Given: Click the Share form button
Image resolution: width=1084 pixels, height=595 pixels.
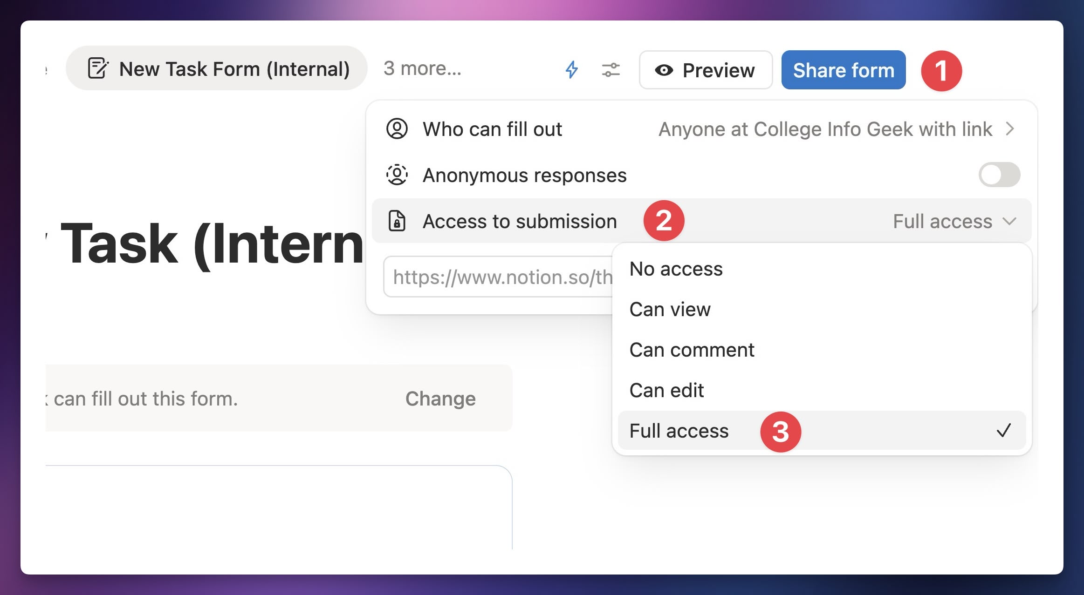Looking at the screenshot, I should pos(844,70).
